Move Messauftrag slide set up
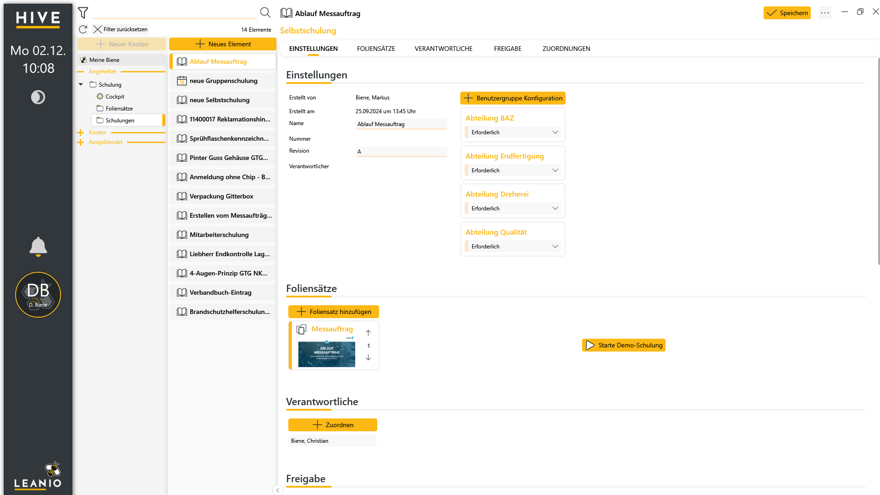This screenshot has height=495, width=880. pyautogui.click(x=368, y=333)
